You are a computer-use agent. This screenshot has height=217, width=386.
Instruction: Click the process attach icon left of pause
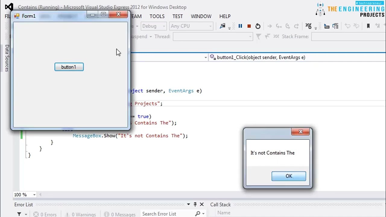click(223, 26)
